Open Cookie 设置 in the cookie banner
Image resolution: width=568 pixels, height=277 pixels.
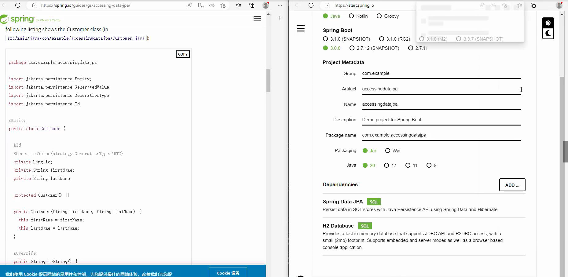[228, 273]
